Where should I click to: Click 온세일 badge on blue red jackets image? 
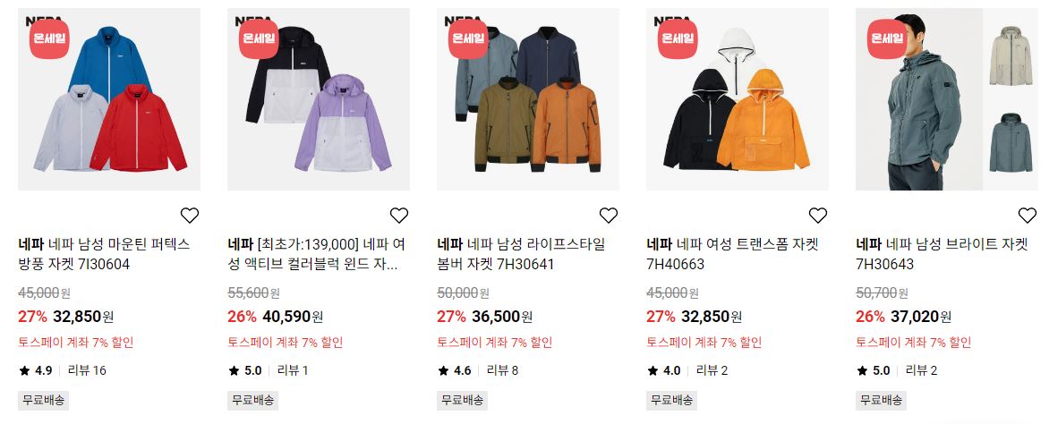[49, 38]
